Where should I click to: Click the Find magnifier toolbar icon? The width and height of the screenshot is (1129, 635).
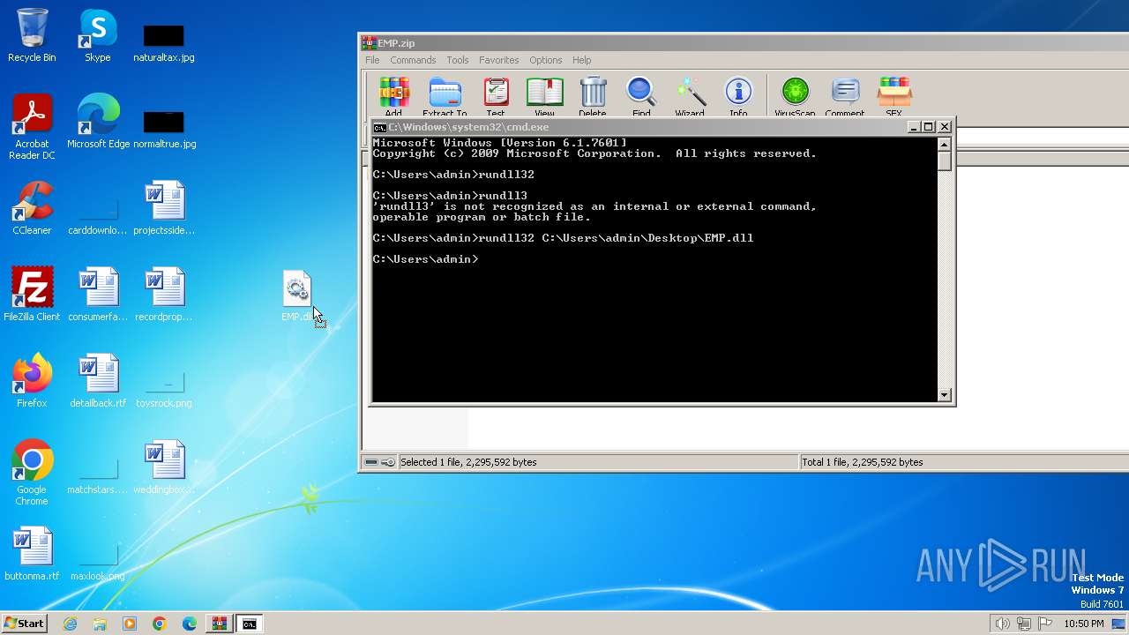[641, 97]
